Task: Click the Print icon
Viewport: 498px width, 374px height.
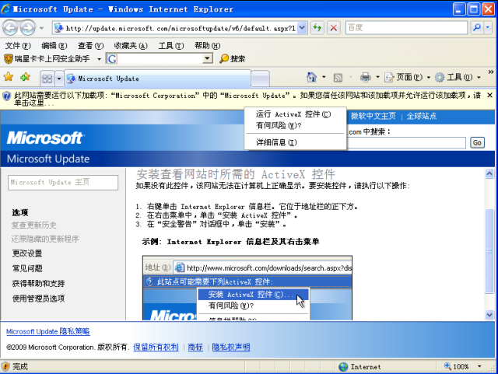Action: coord(365,77)
